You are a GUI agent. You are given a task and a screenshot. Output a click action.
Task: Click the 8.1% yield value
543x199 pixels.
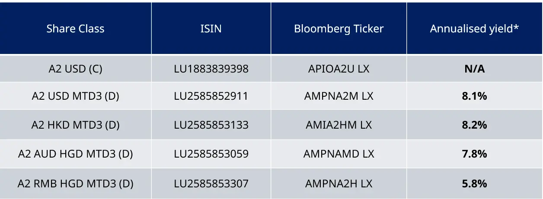(x=474, y=96)
